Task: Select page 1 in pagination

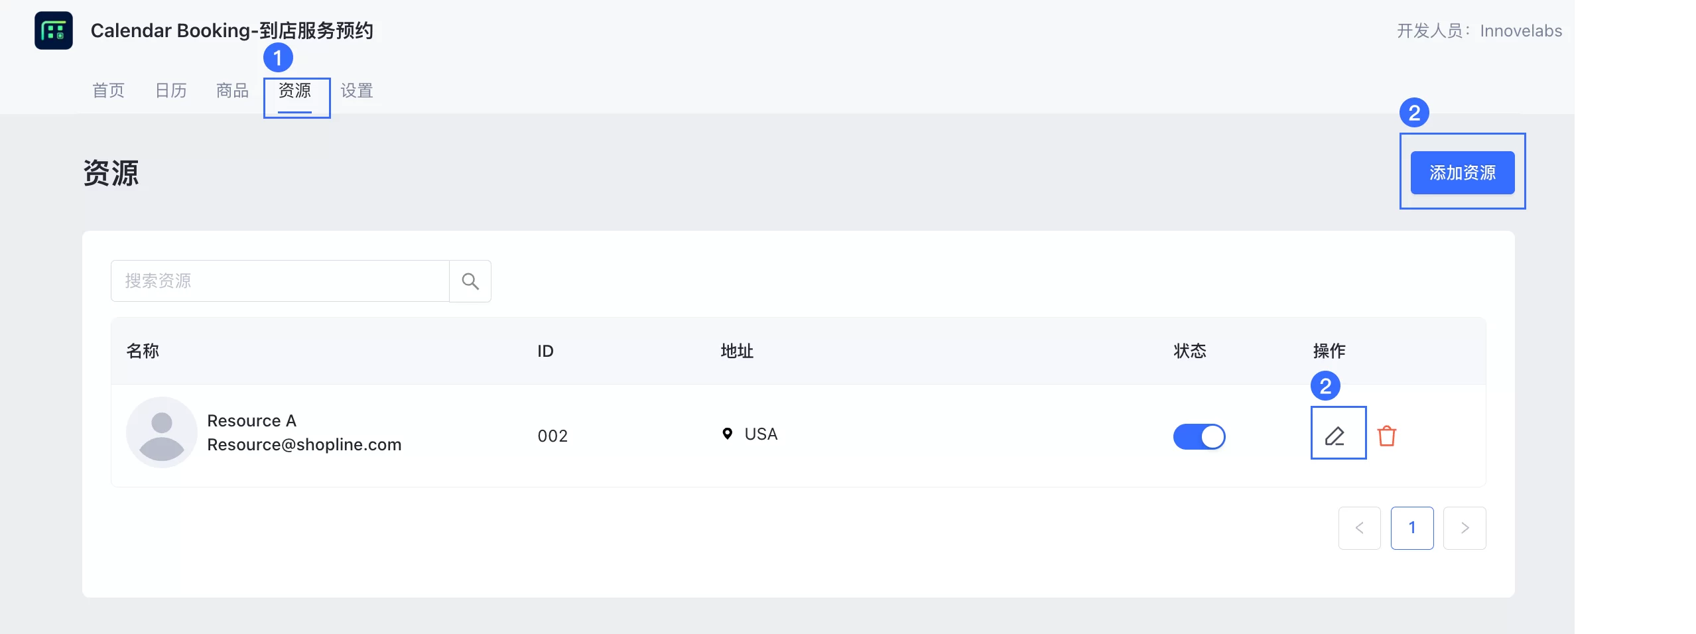Action: click(1412, 528)
